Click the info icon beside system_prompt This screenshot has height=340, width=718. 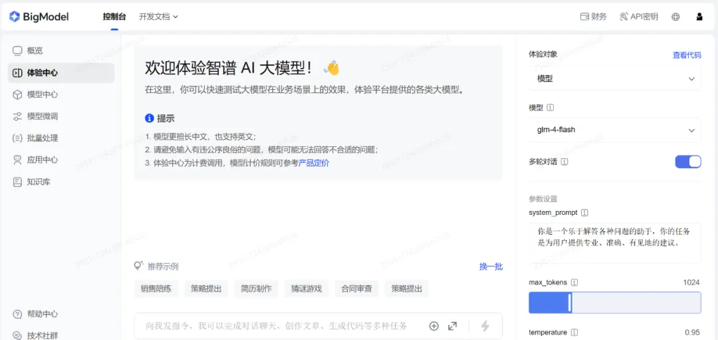point(585,213)
